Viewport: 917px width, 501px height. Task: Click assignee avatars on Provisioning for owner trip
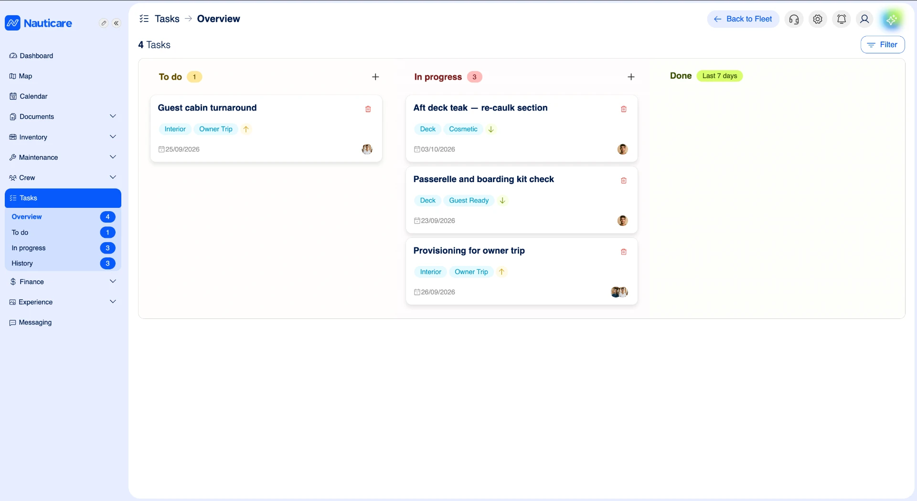pyautogui.click(x=619, y=292)
